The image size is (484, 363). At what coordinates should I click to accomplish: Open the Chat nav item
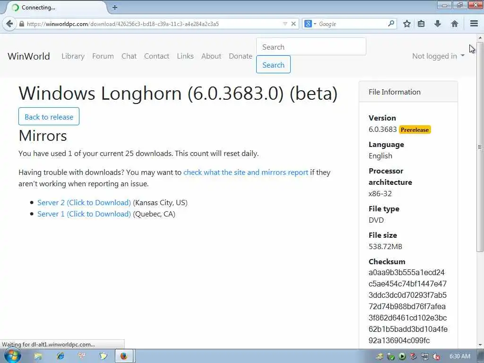(x=129, y=56)
